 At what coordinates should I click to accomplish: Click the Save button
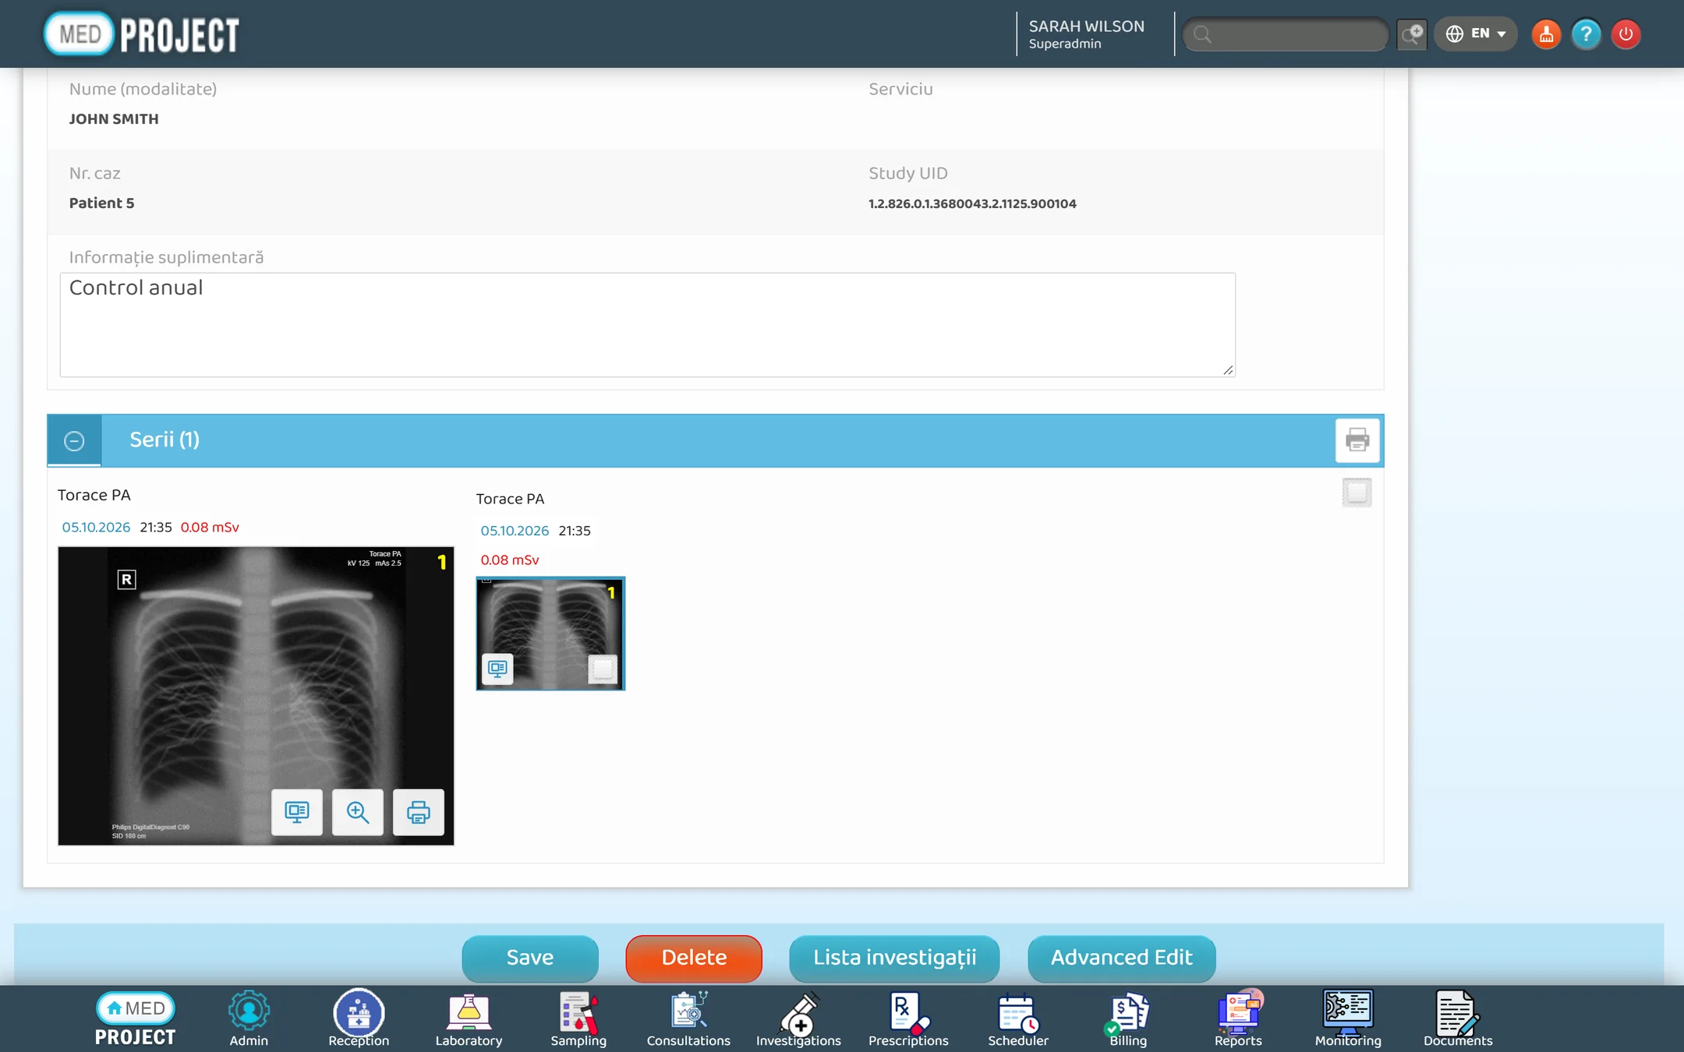click(x=530, y=958)
